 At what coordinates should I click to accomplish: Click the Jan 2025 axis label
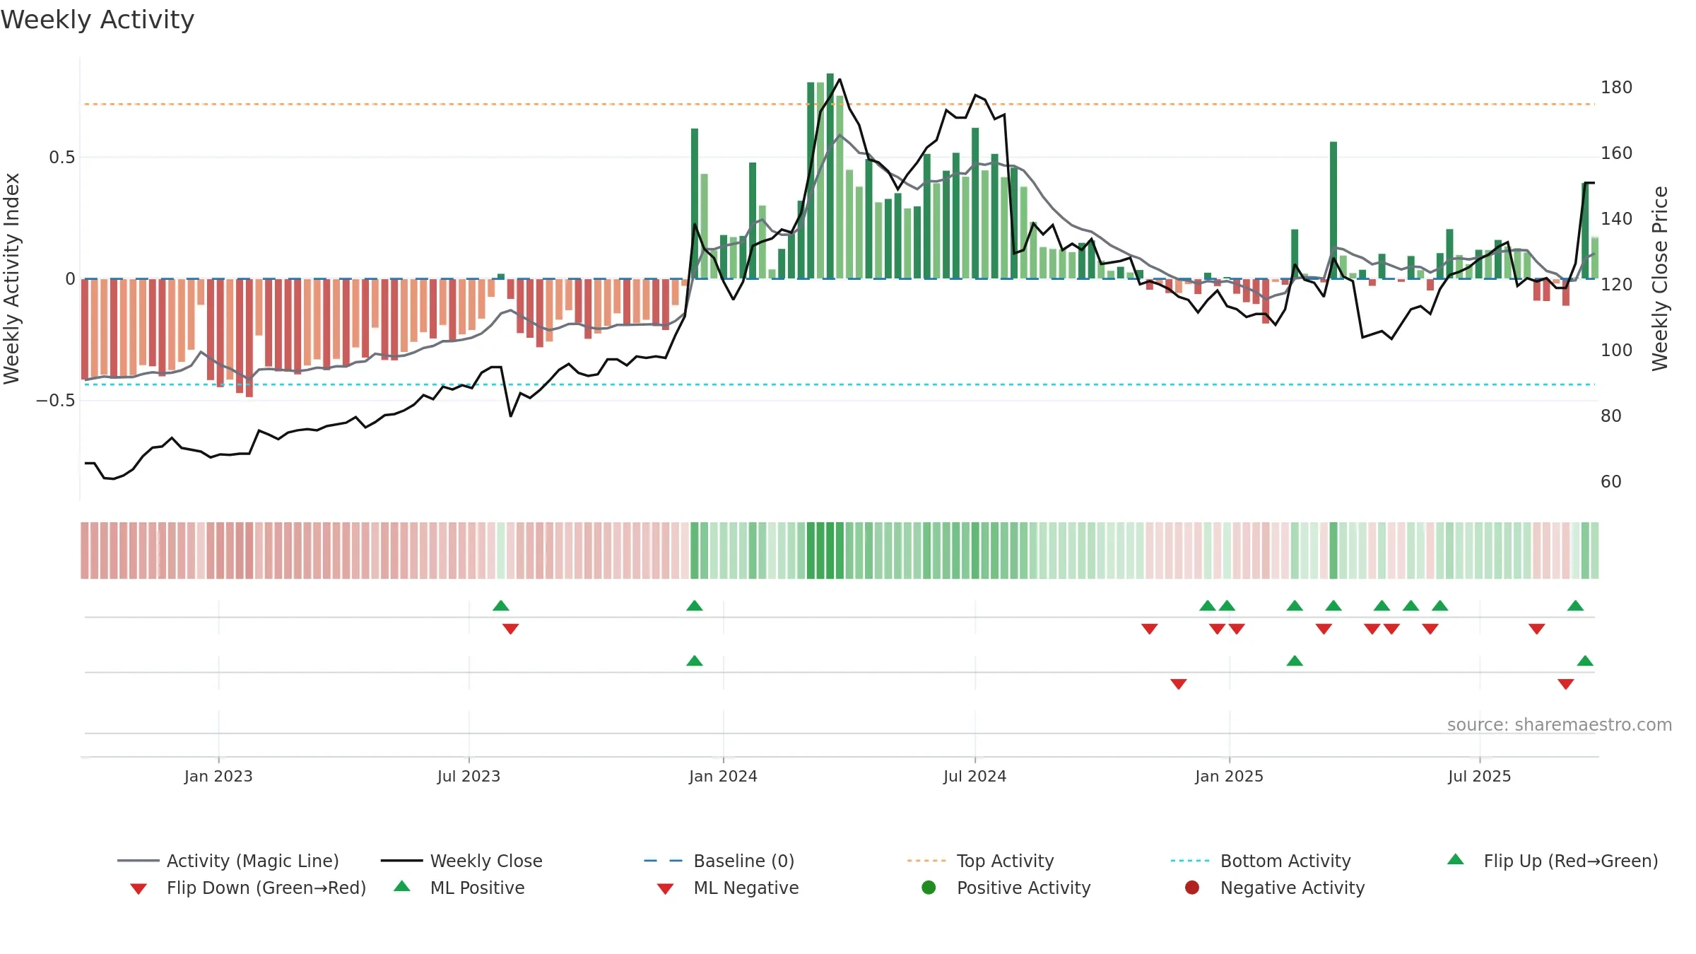point(1229,776)
